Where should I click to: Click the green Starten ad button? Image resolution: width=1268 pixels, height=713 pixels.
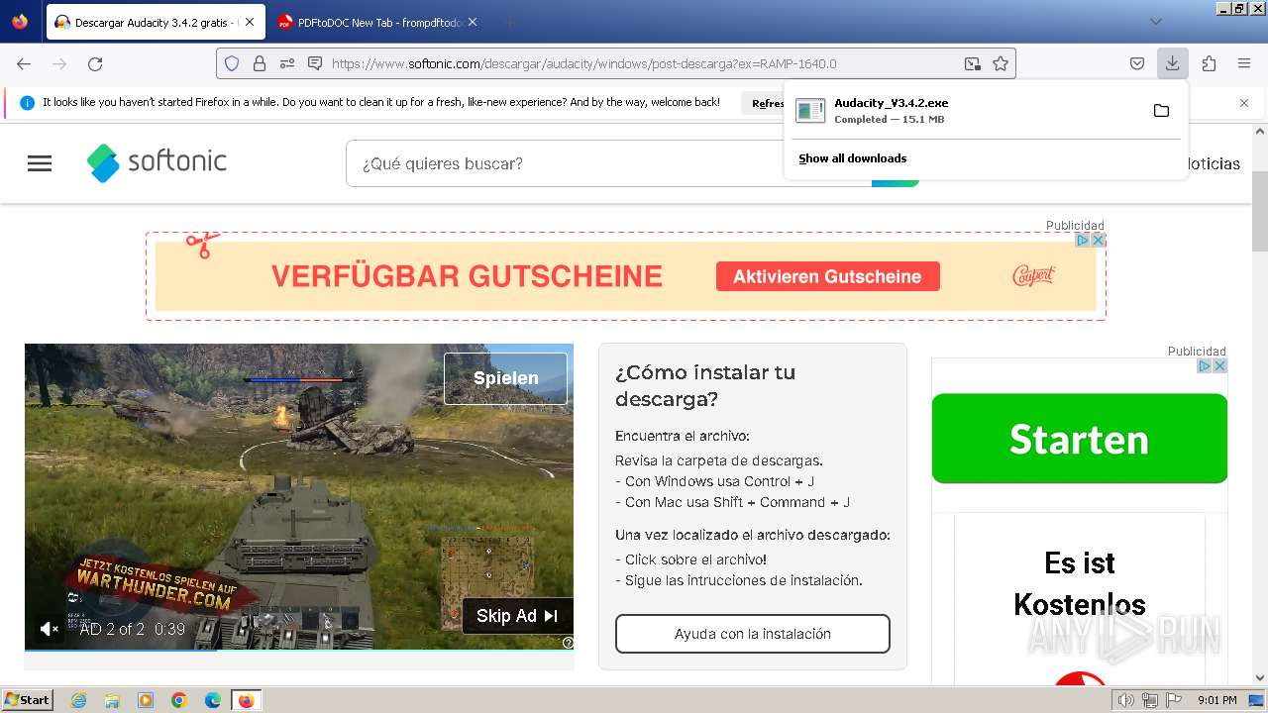click(x=1080, y=439)
